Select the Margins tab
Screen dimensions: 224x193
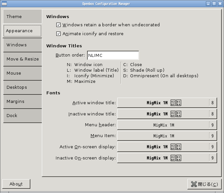click(22, 101)
